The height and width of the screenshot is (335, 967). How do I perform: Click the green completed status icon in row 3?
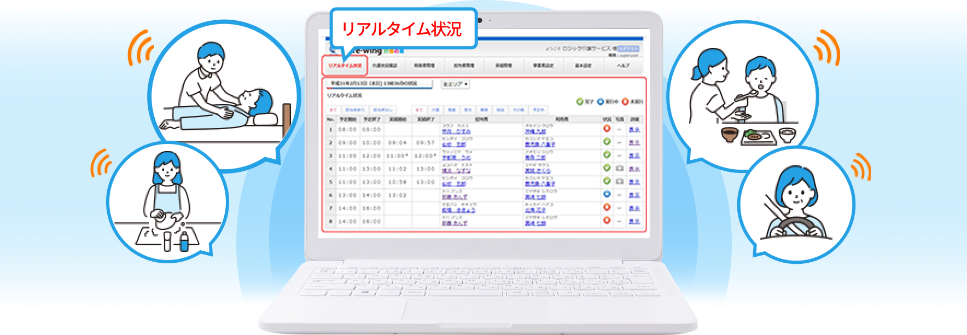607,155
